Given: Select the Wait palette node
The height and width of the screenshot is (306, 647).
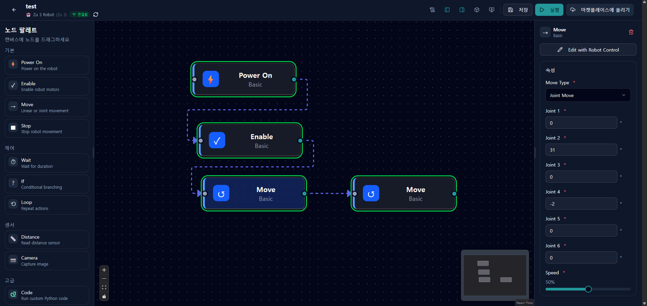Looking at the screenshot, I should [47, 163].
